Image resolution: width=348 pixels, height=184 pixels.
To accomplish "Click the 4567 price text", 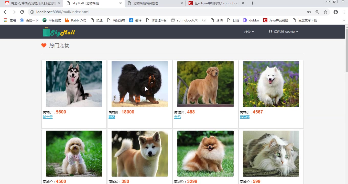I will [258, 112].
